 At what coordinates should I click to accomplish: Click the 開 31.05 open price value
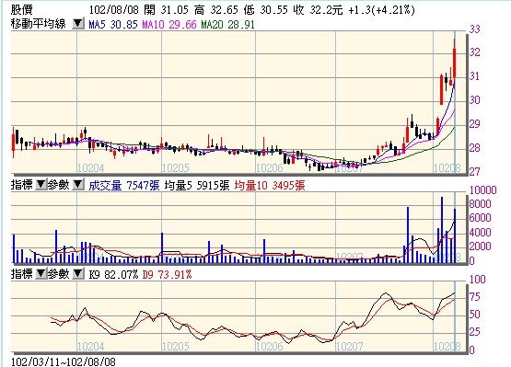tap(166, 10)
